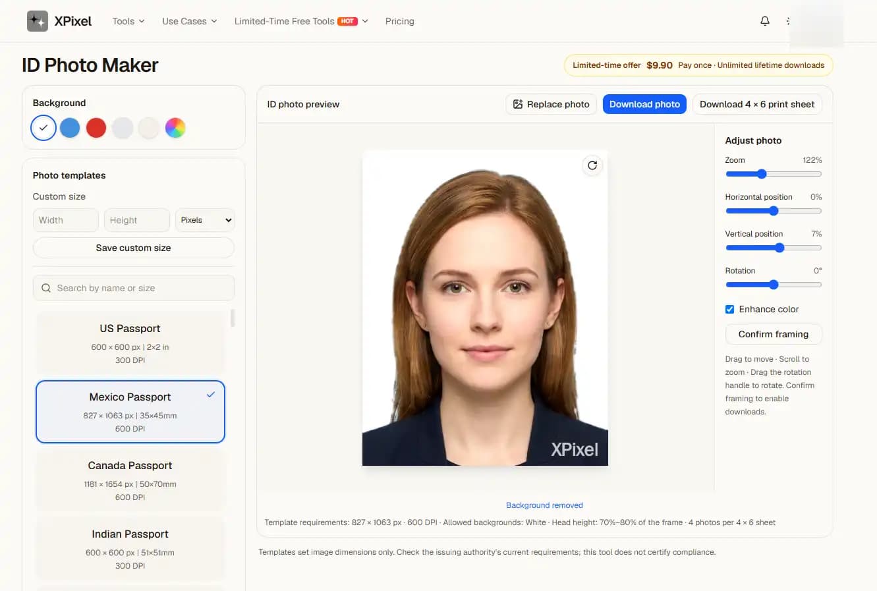Open the Tools dropdown menu
The width and height of the screenshot is (877, 591).
coord(128,21)
